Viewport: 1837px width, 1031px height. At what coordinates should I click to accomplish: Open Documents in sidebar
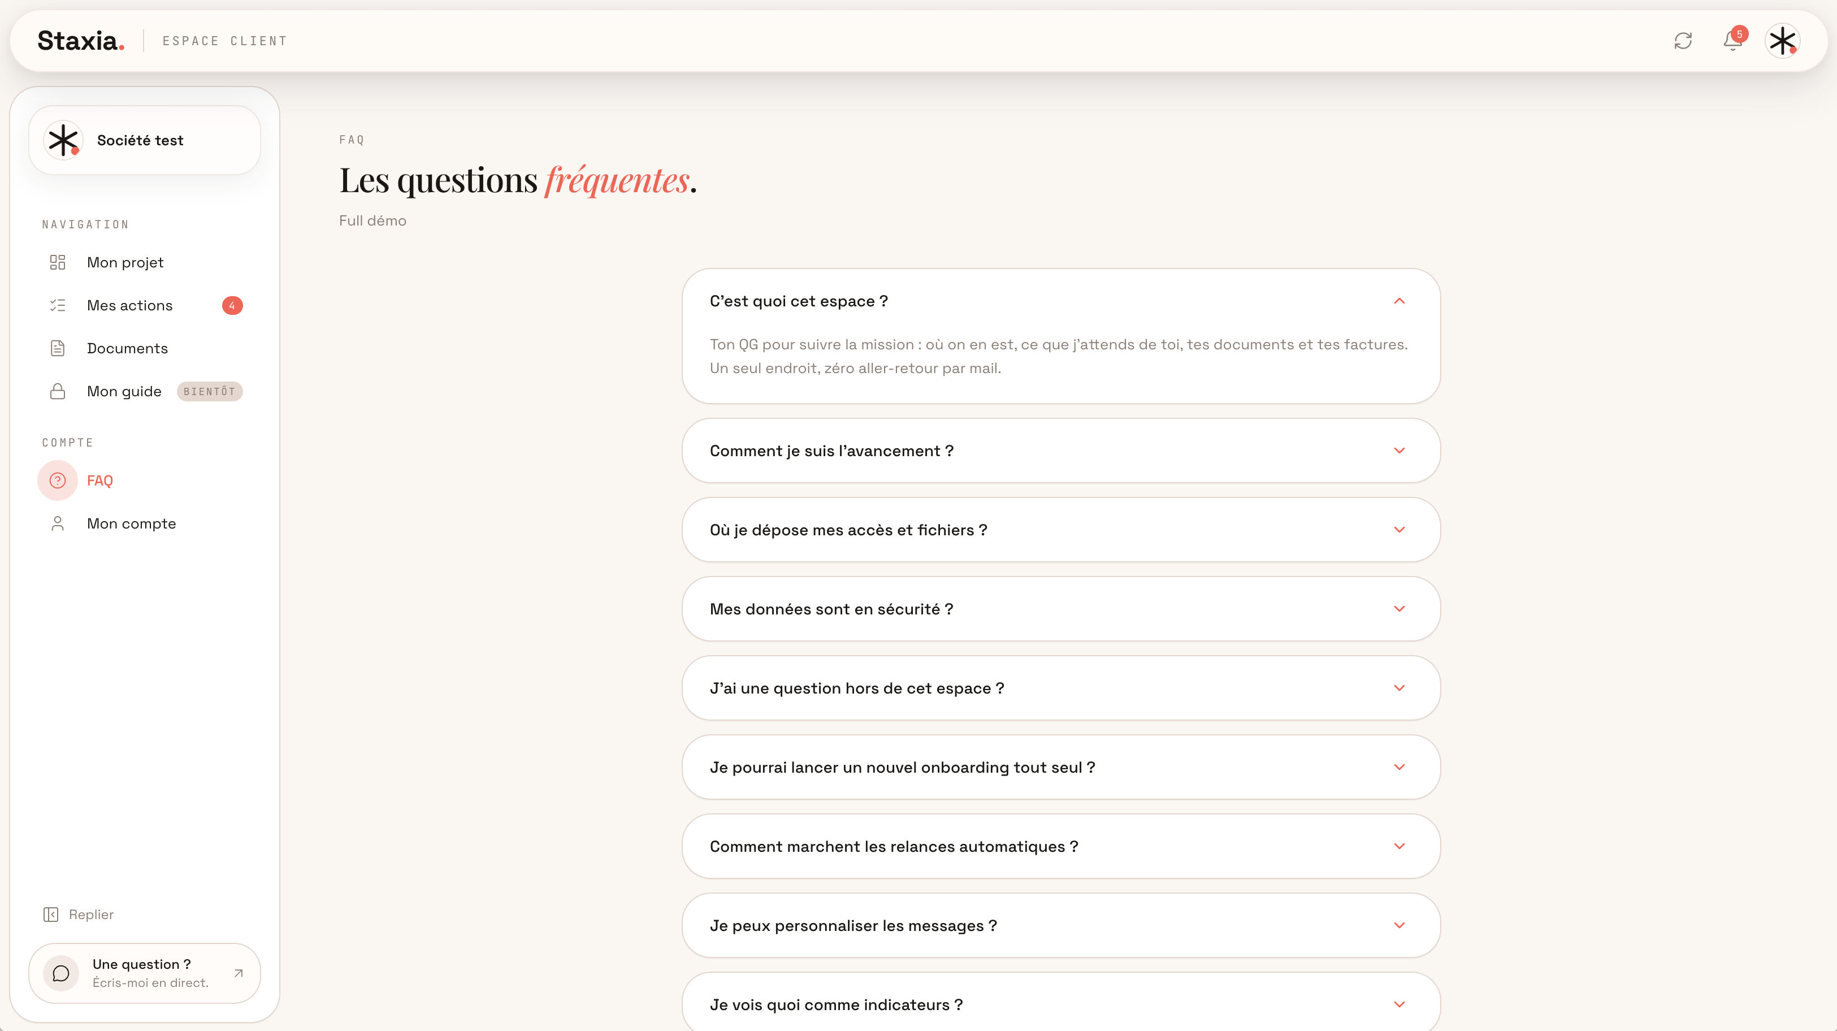tap(128, 348)
